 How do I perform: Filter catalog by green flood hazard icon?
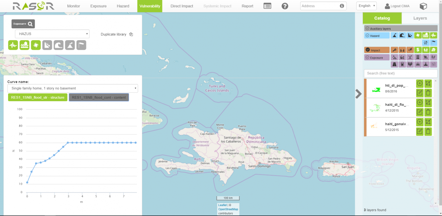(425, 36)
